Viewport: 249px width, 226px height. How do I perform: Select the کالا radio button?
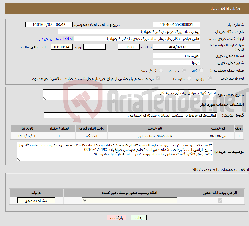coord(201,70)
